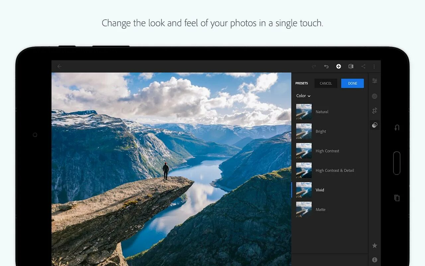Tap the tablet back hardware button
The image size is (425, 266).
click(x=397, y=128)
